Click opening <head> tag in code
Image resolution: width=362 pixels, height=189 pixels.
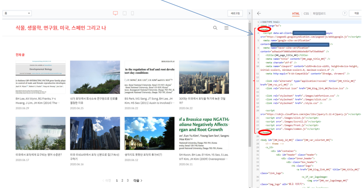coord(264,29)
